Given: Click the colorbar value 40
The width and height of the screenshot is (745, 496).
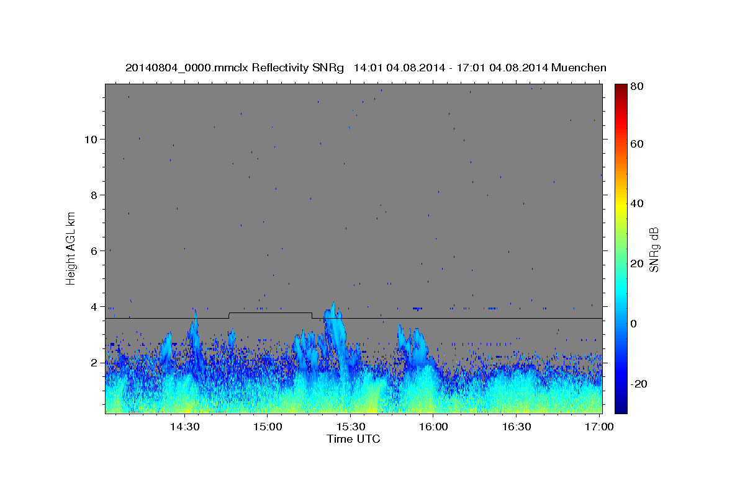Looking at the screenshot, I should tap(637, 203).
